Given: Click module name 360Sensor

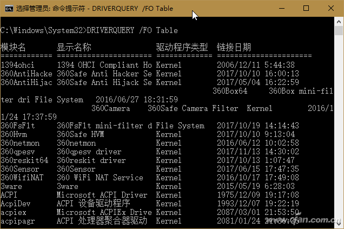Looking at the screenshot, I should tap(20, 169).
